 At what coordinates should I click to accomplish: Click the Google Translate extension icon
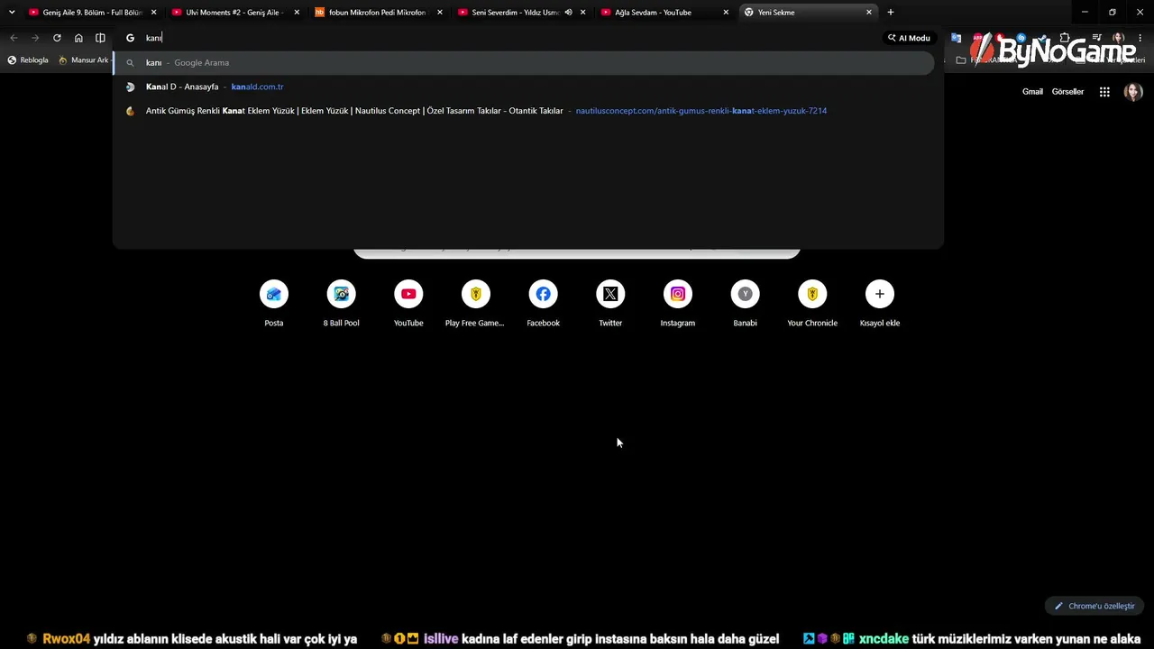point(957,38)
